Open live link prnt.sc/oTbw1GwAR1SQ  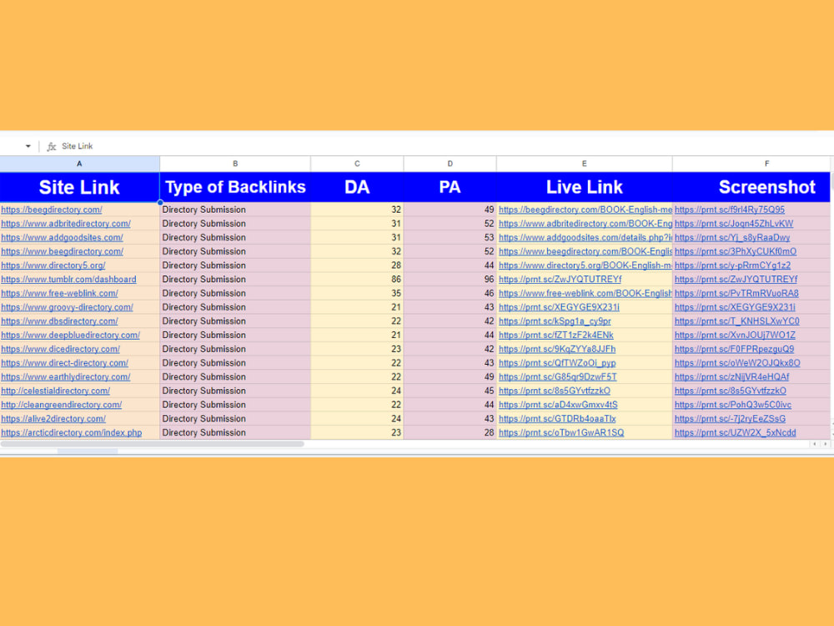pos(561,432)
